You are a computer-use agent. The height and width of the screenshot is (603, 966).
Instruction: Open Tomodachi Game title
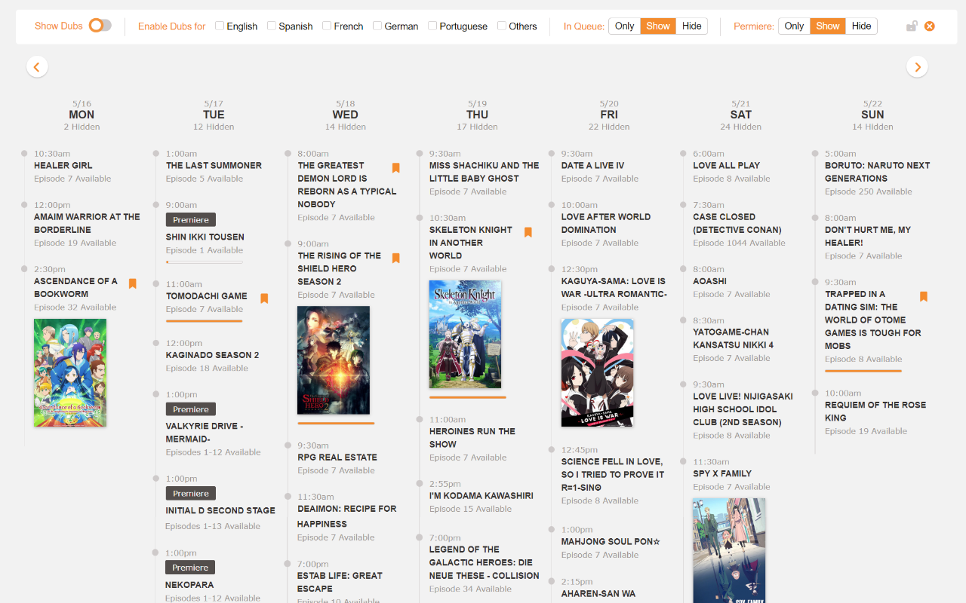207,296
